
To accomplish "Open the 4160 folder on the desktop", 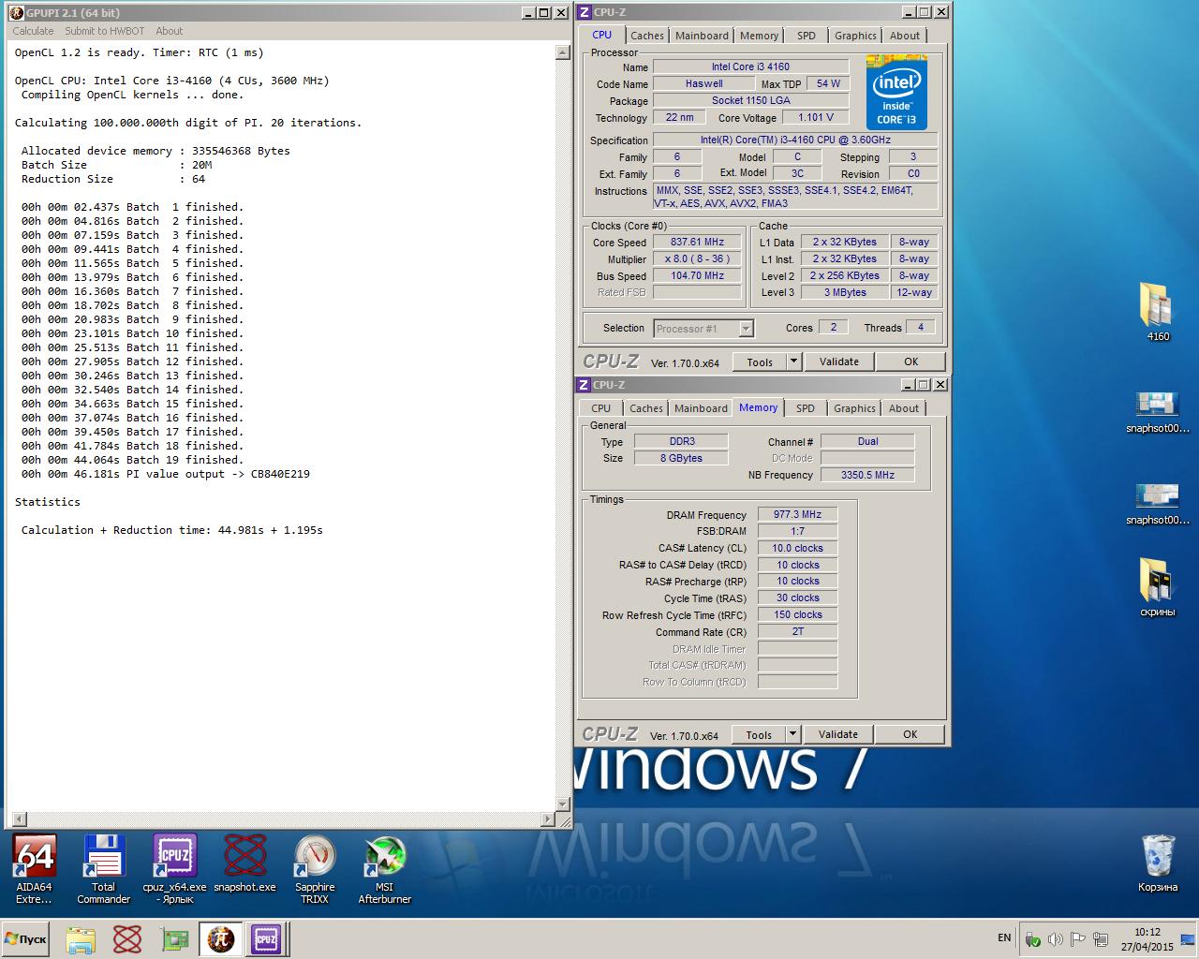I will (x=1158, y=312).
